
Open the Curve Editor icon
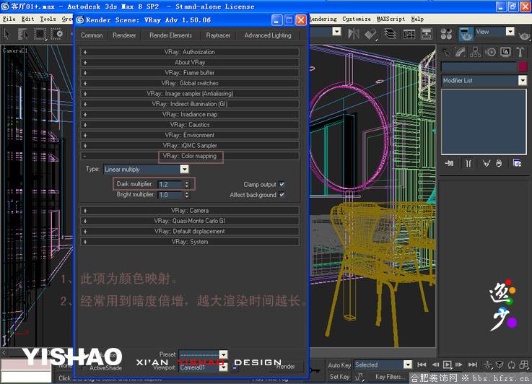click(409, 34)
